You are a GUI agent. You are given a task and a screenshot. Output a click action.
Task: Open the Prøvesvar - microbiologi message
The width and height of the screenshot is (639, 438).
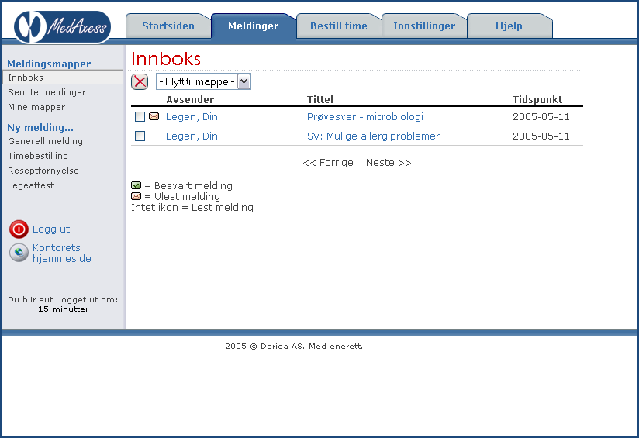tap(365, 117)
